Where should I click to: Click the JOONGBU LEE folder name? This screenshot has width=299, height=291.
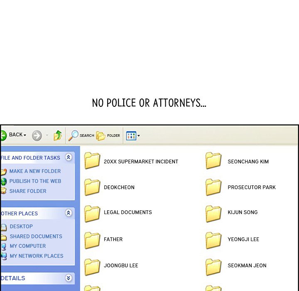pyautogui.click(x=121, y=265)
